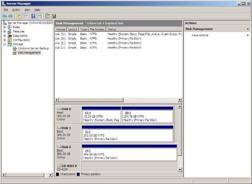
Task: Click the Storage icon in tree
Action: pyautogui.click(x=10, y=44)
